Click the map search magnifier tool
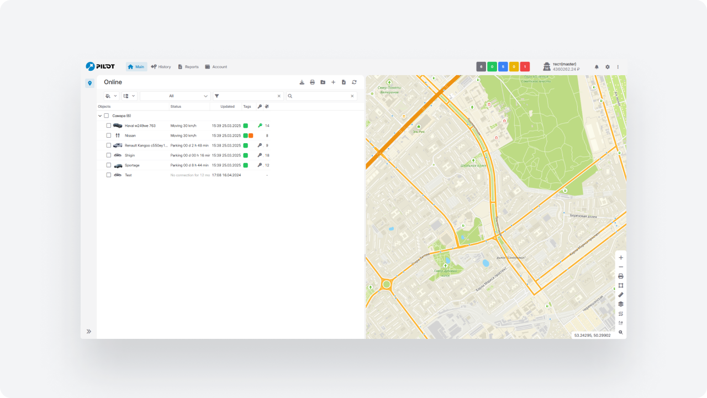 coord(621,332)
